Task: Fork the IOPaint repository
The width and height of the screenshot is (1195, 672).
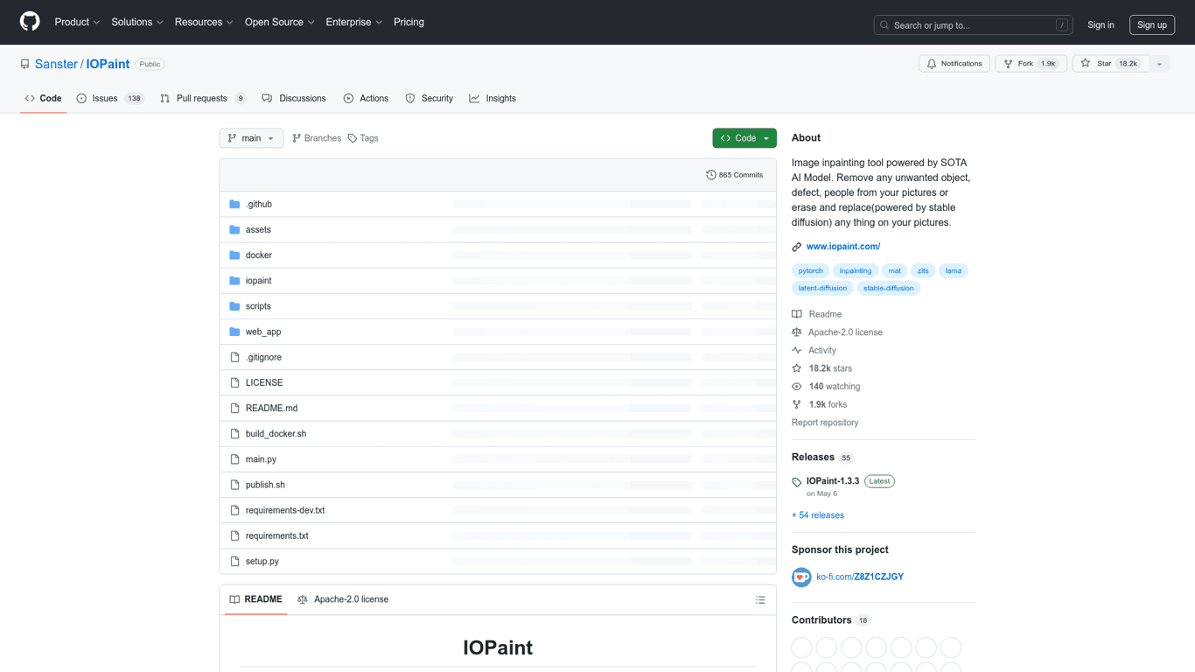Action: pyautogui.click(x=1031, y=64)
